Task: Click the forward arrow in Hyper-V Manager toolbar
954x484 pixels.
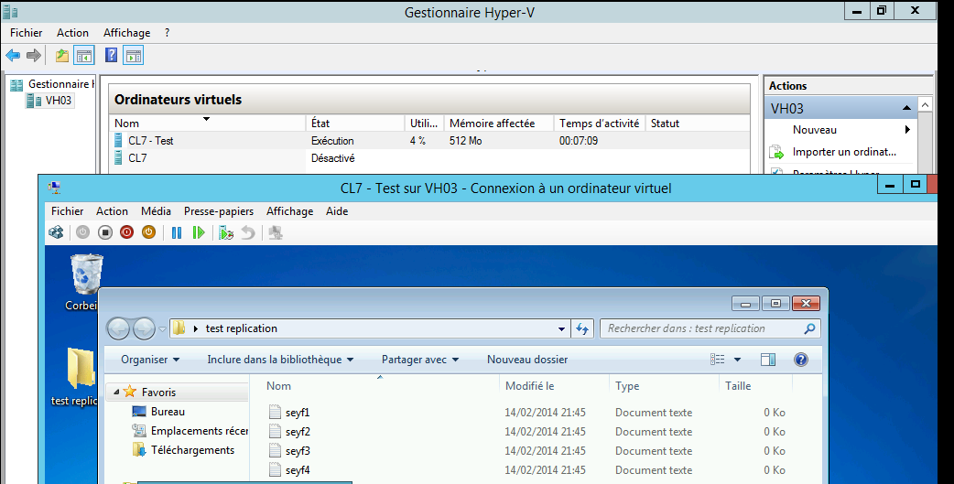Action: 34,55
